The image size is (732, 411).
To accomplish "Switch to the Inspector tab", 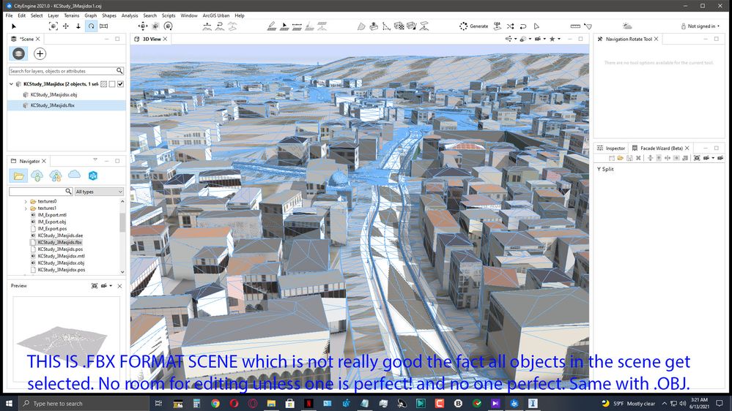I will coord(610,148).
